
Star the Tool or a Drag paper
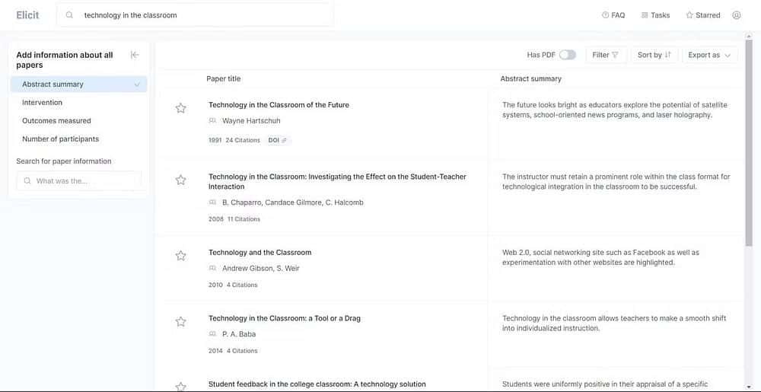(x=180, y=322)
